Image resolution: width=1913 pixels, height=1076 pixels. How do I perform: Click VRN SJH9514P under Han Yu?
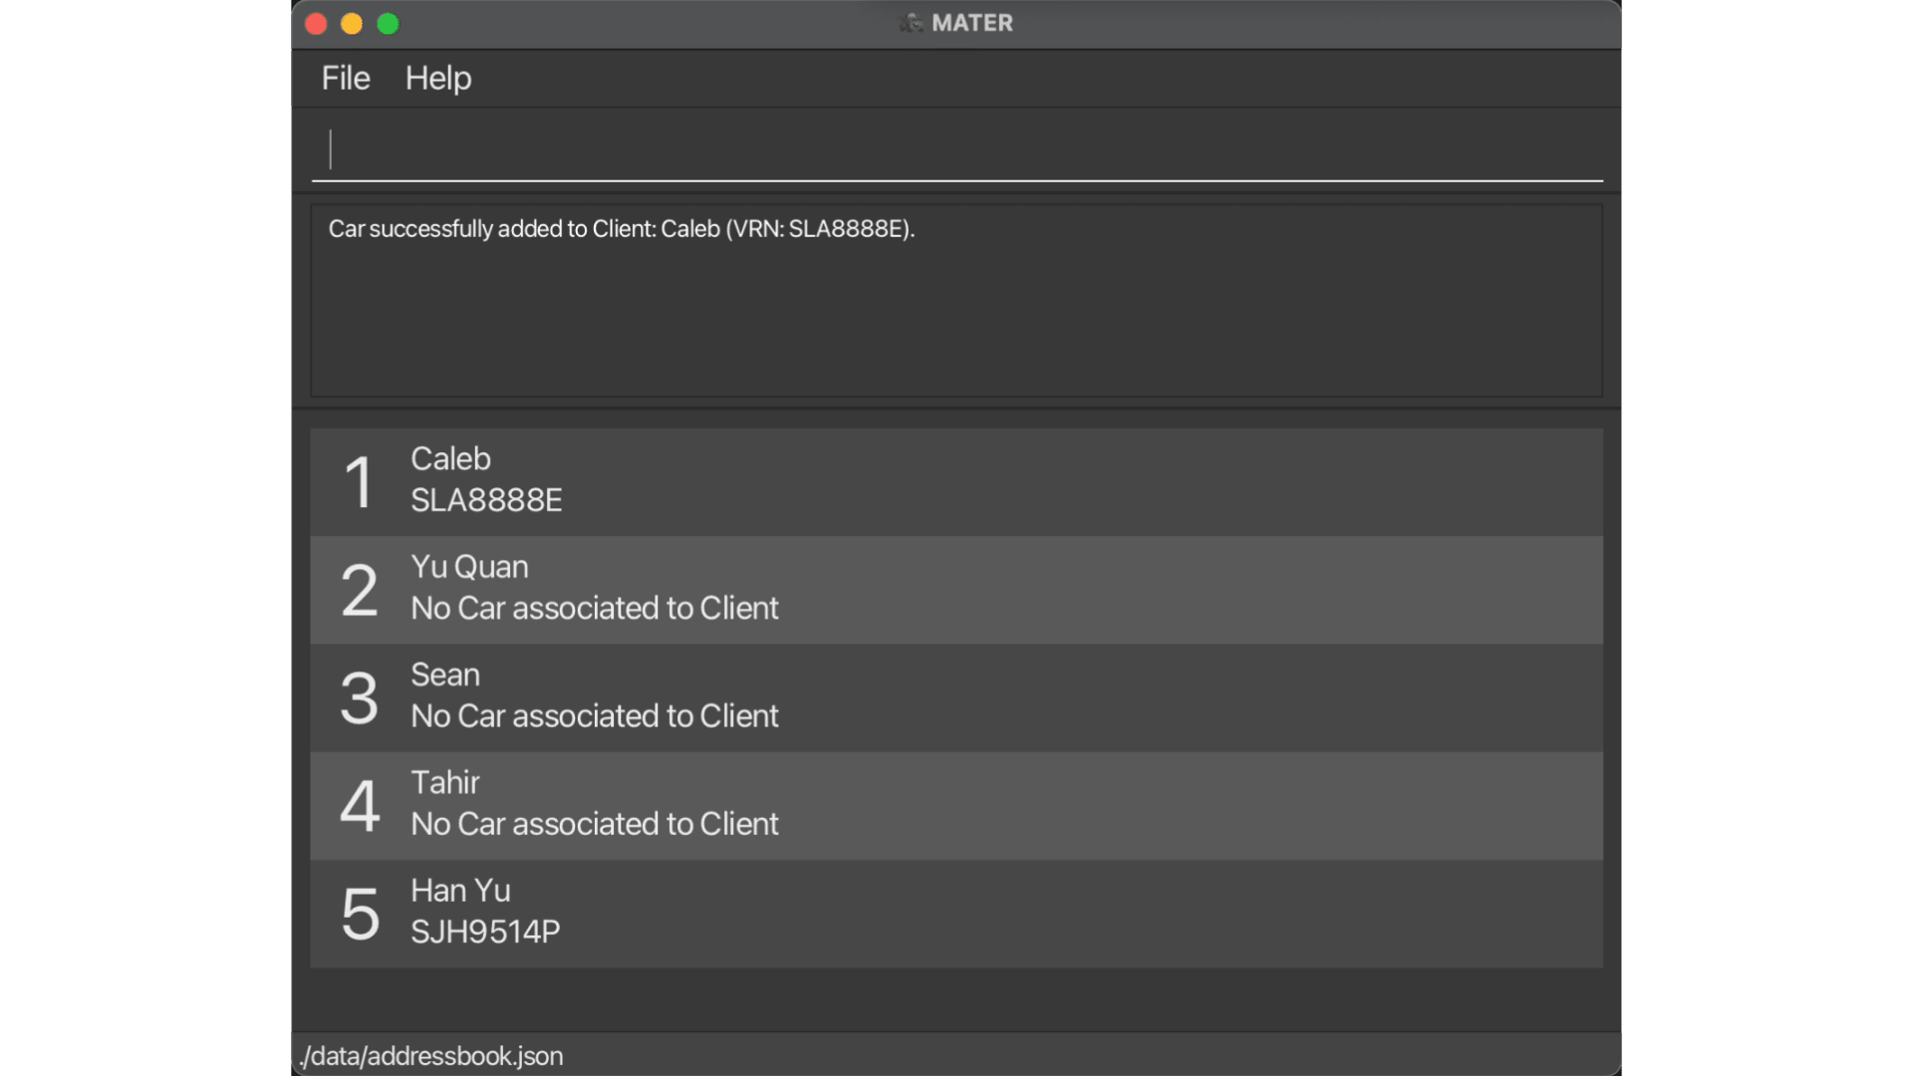(485, 933)
